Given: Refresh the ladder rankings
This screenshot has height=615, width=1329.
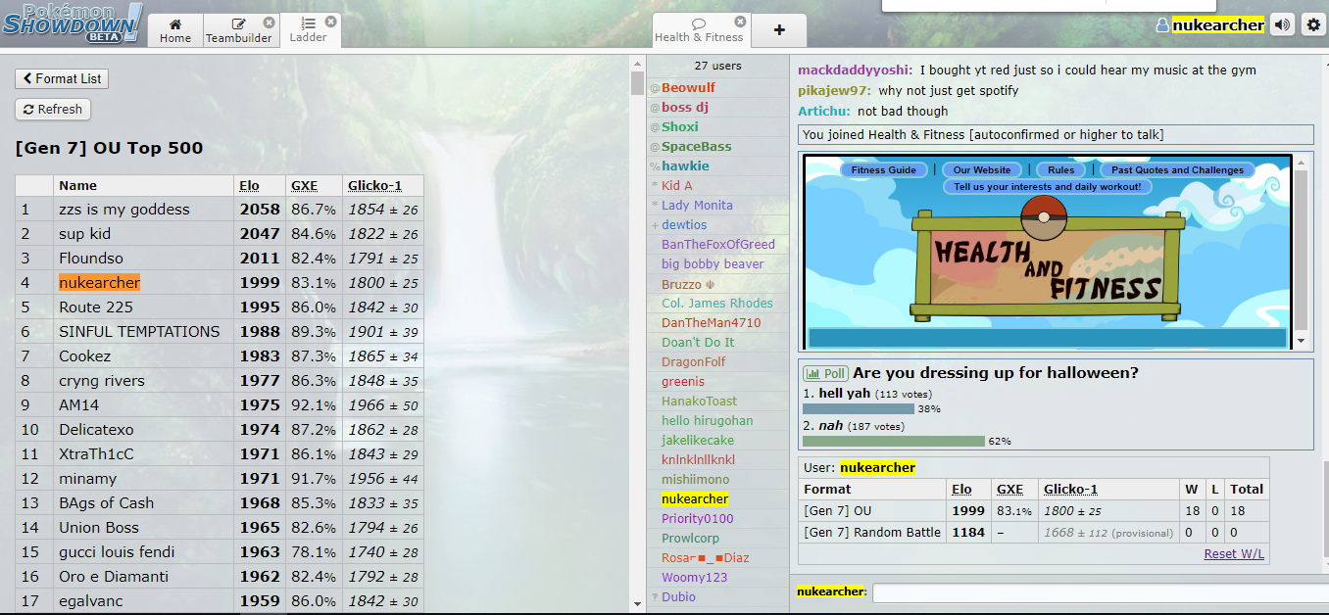Looking at the screenshot, I should point(53,110).
